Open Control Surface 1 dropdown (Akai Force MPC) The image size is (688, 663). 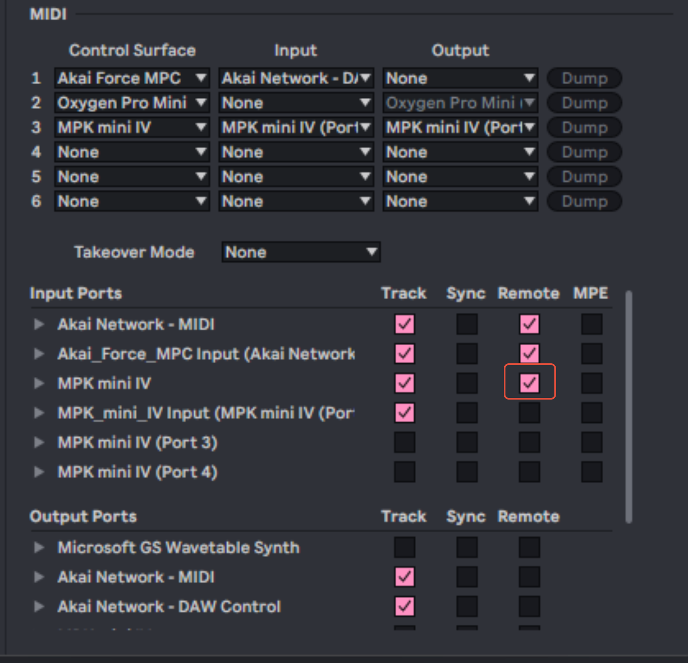(x=132, y=78)
